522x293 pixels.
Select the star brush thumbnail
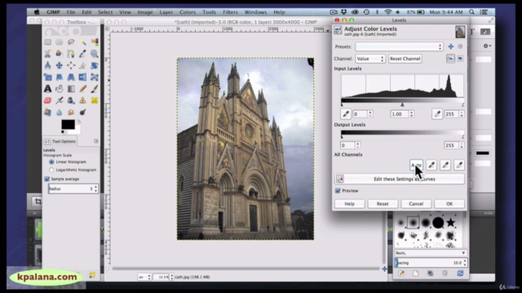pos(451,222)
